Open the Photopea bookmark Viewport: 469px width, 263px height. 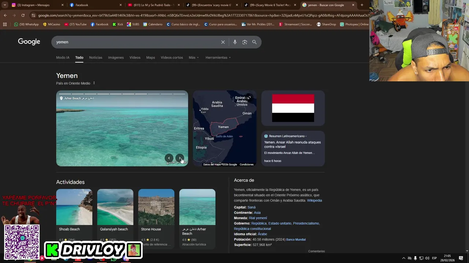(354, 24)
